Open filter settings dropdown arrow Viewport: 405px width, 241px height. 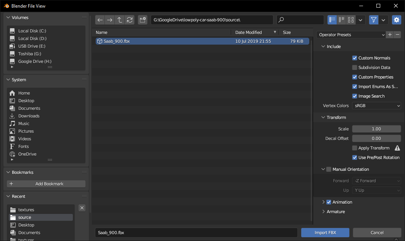click(383, 20)
